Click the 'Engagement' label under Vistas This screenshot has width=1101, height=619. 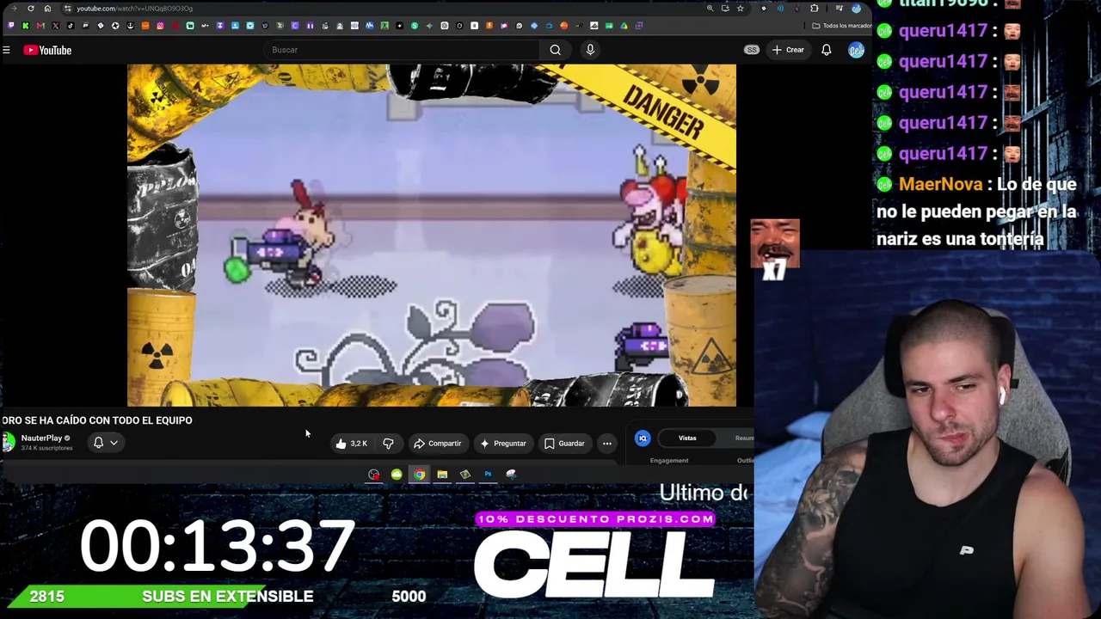tap(669, 461)
